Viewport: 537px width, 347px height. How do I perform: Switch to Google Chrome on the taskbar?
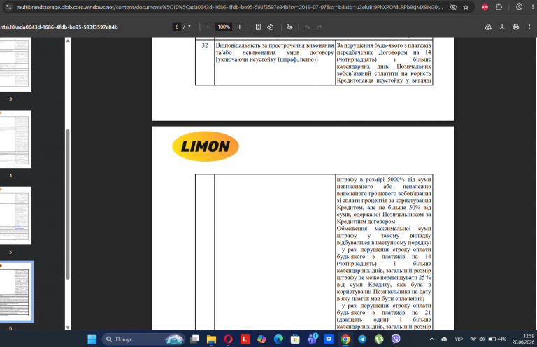[x=345, y=339]
